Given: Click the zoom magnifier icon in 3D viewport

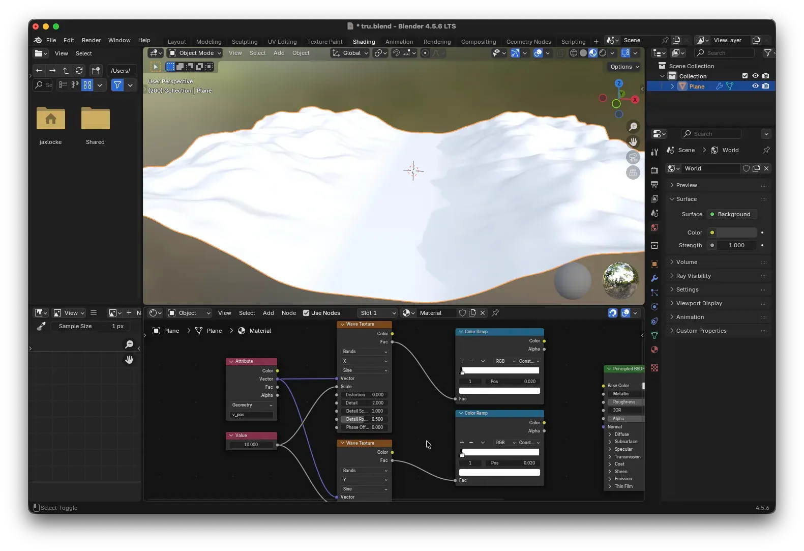Looking at the screenshot, I should (x=633, y=127).
